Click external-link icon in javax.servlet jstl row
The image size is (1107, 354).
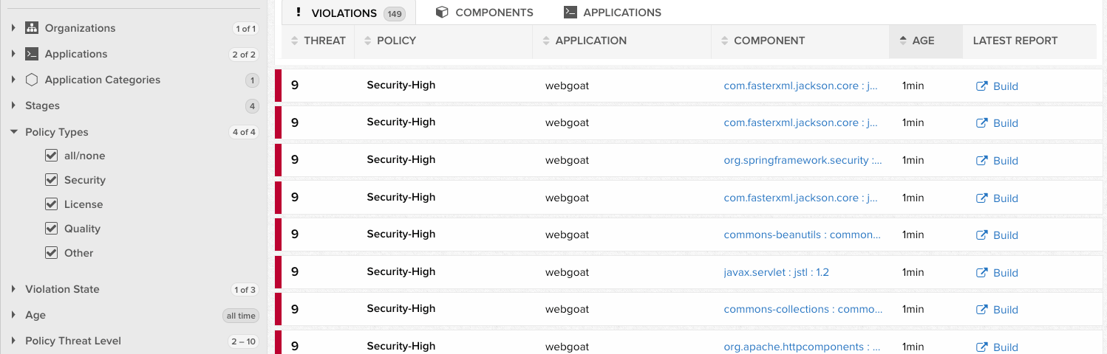982,273
